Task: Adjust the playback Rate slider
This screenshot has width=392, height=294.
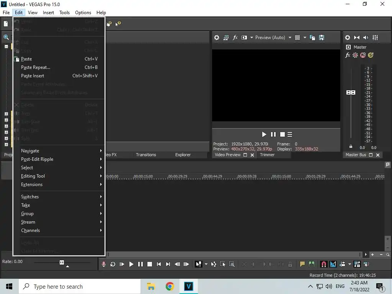Action: tap(62, 262)
